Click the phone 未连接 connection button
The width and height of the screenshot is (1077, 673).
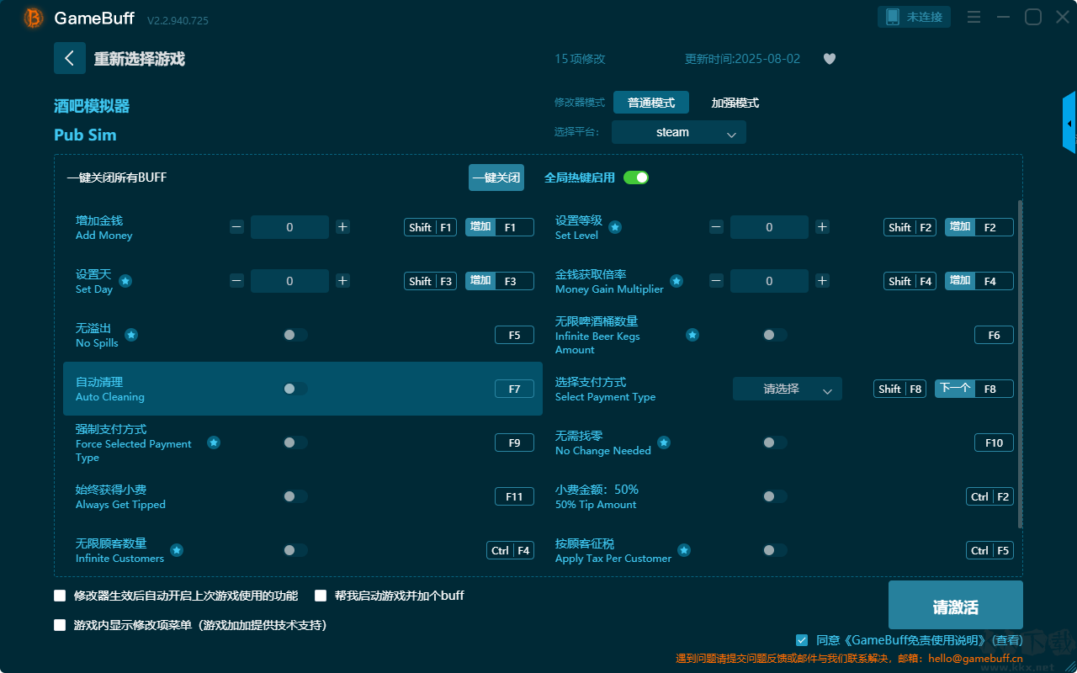click(915, 17)
